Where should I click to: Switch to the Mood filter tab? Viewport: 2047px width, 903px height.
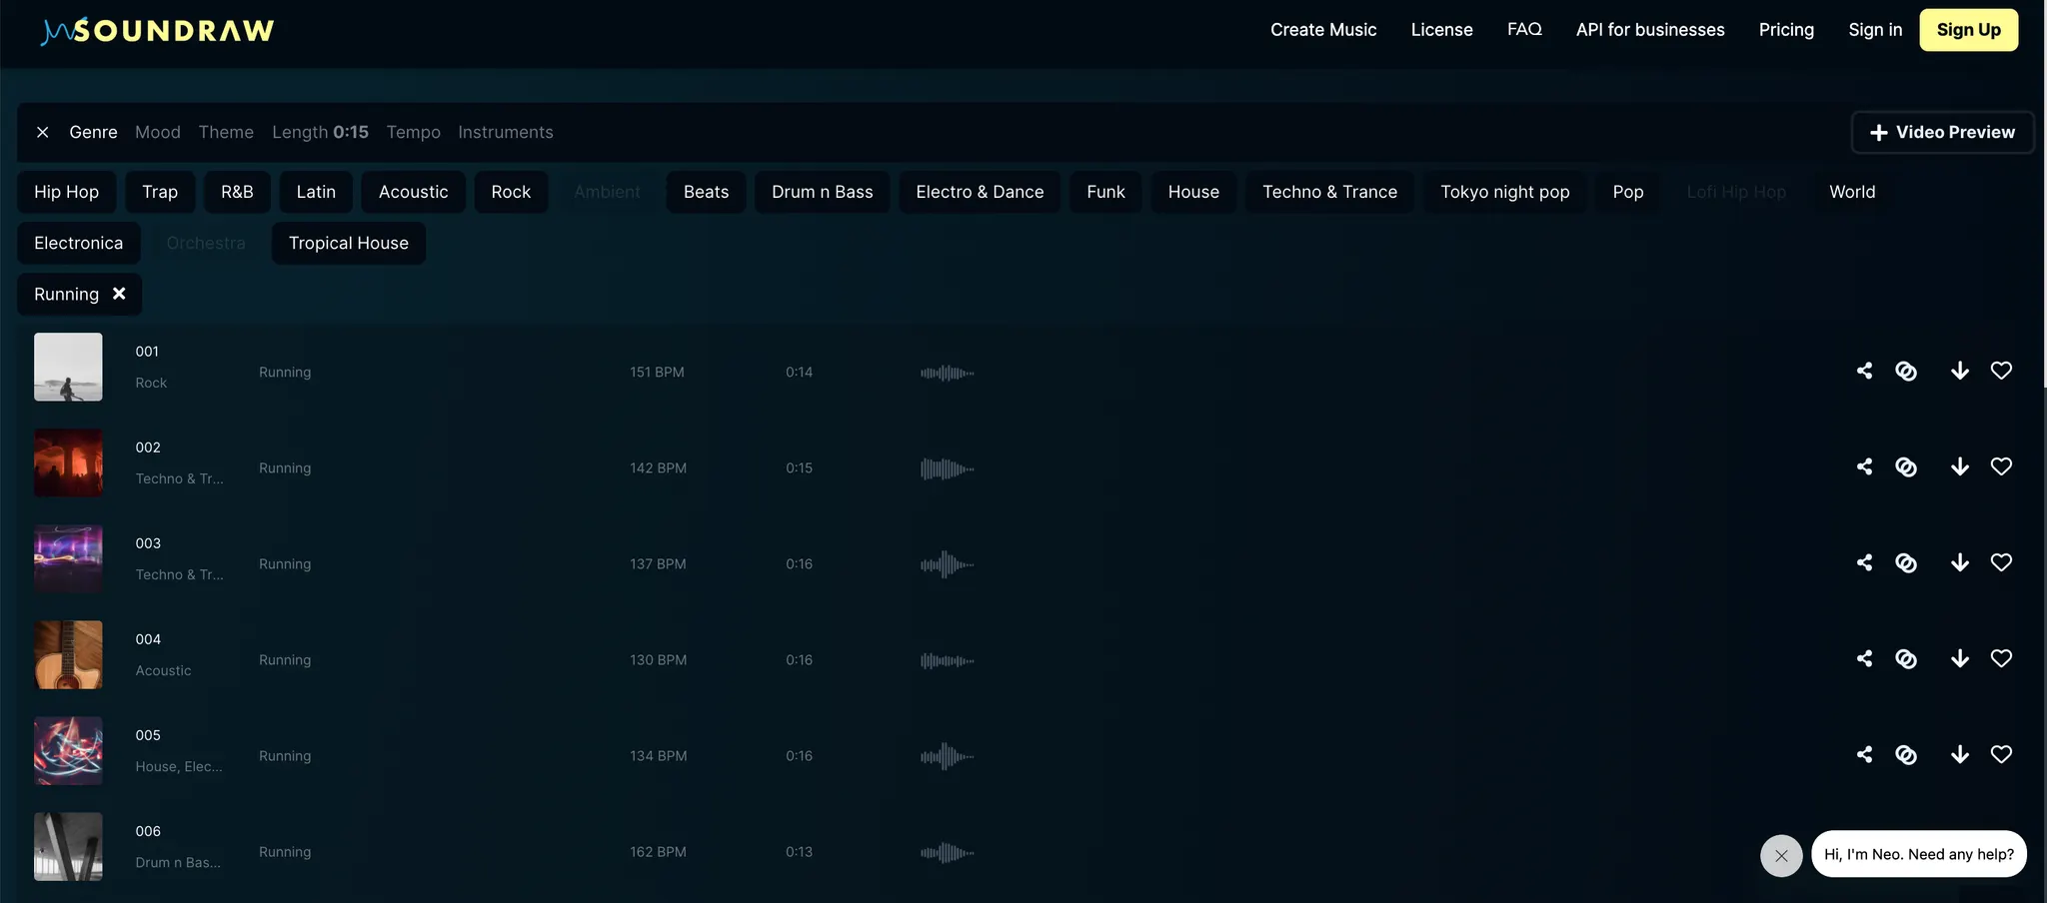tap(158, 132)
